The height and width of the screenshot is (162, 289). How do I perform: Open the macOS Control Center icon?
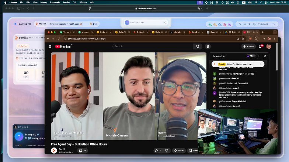[266, 3]
